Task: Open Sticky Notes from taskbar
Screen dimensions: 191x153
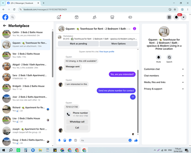Action: point(55,150)
